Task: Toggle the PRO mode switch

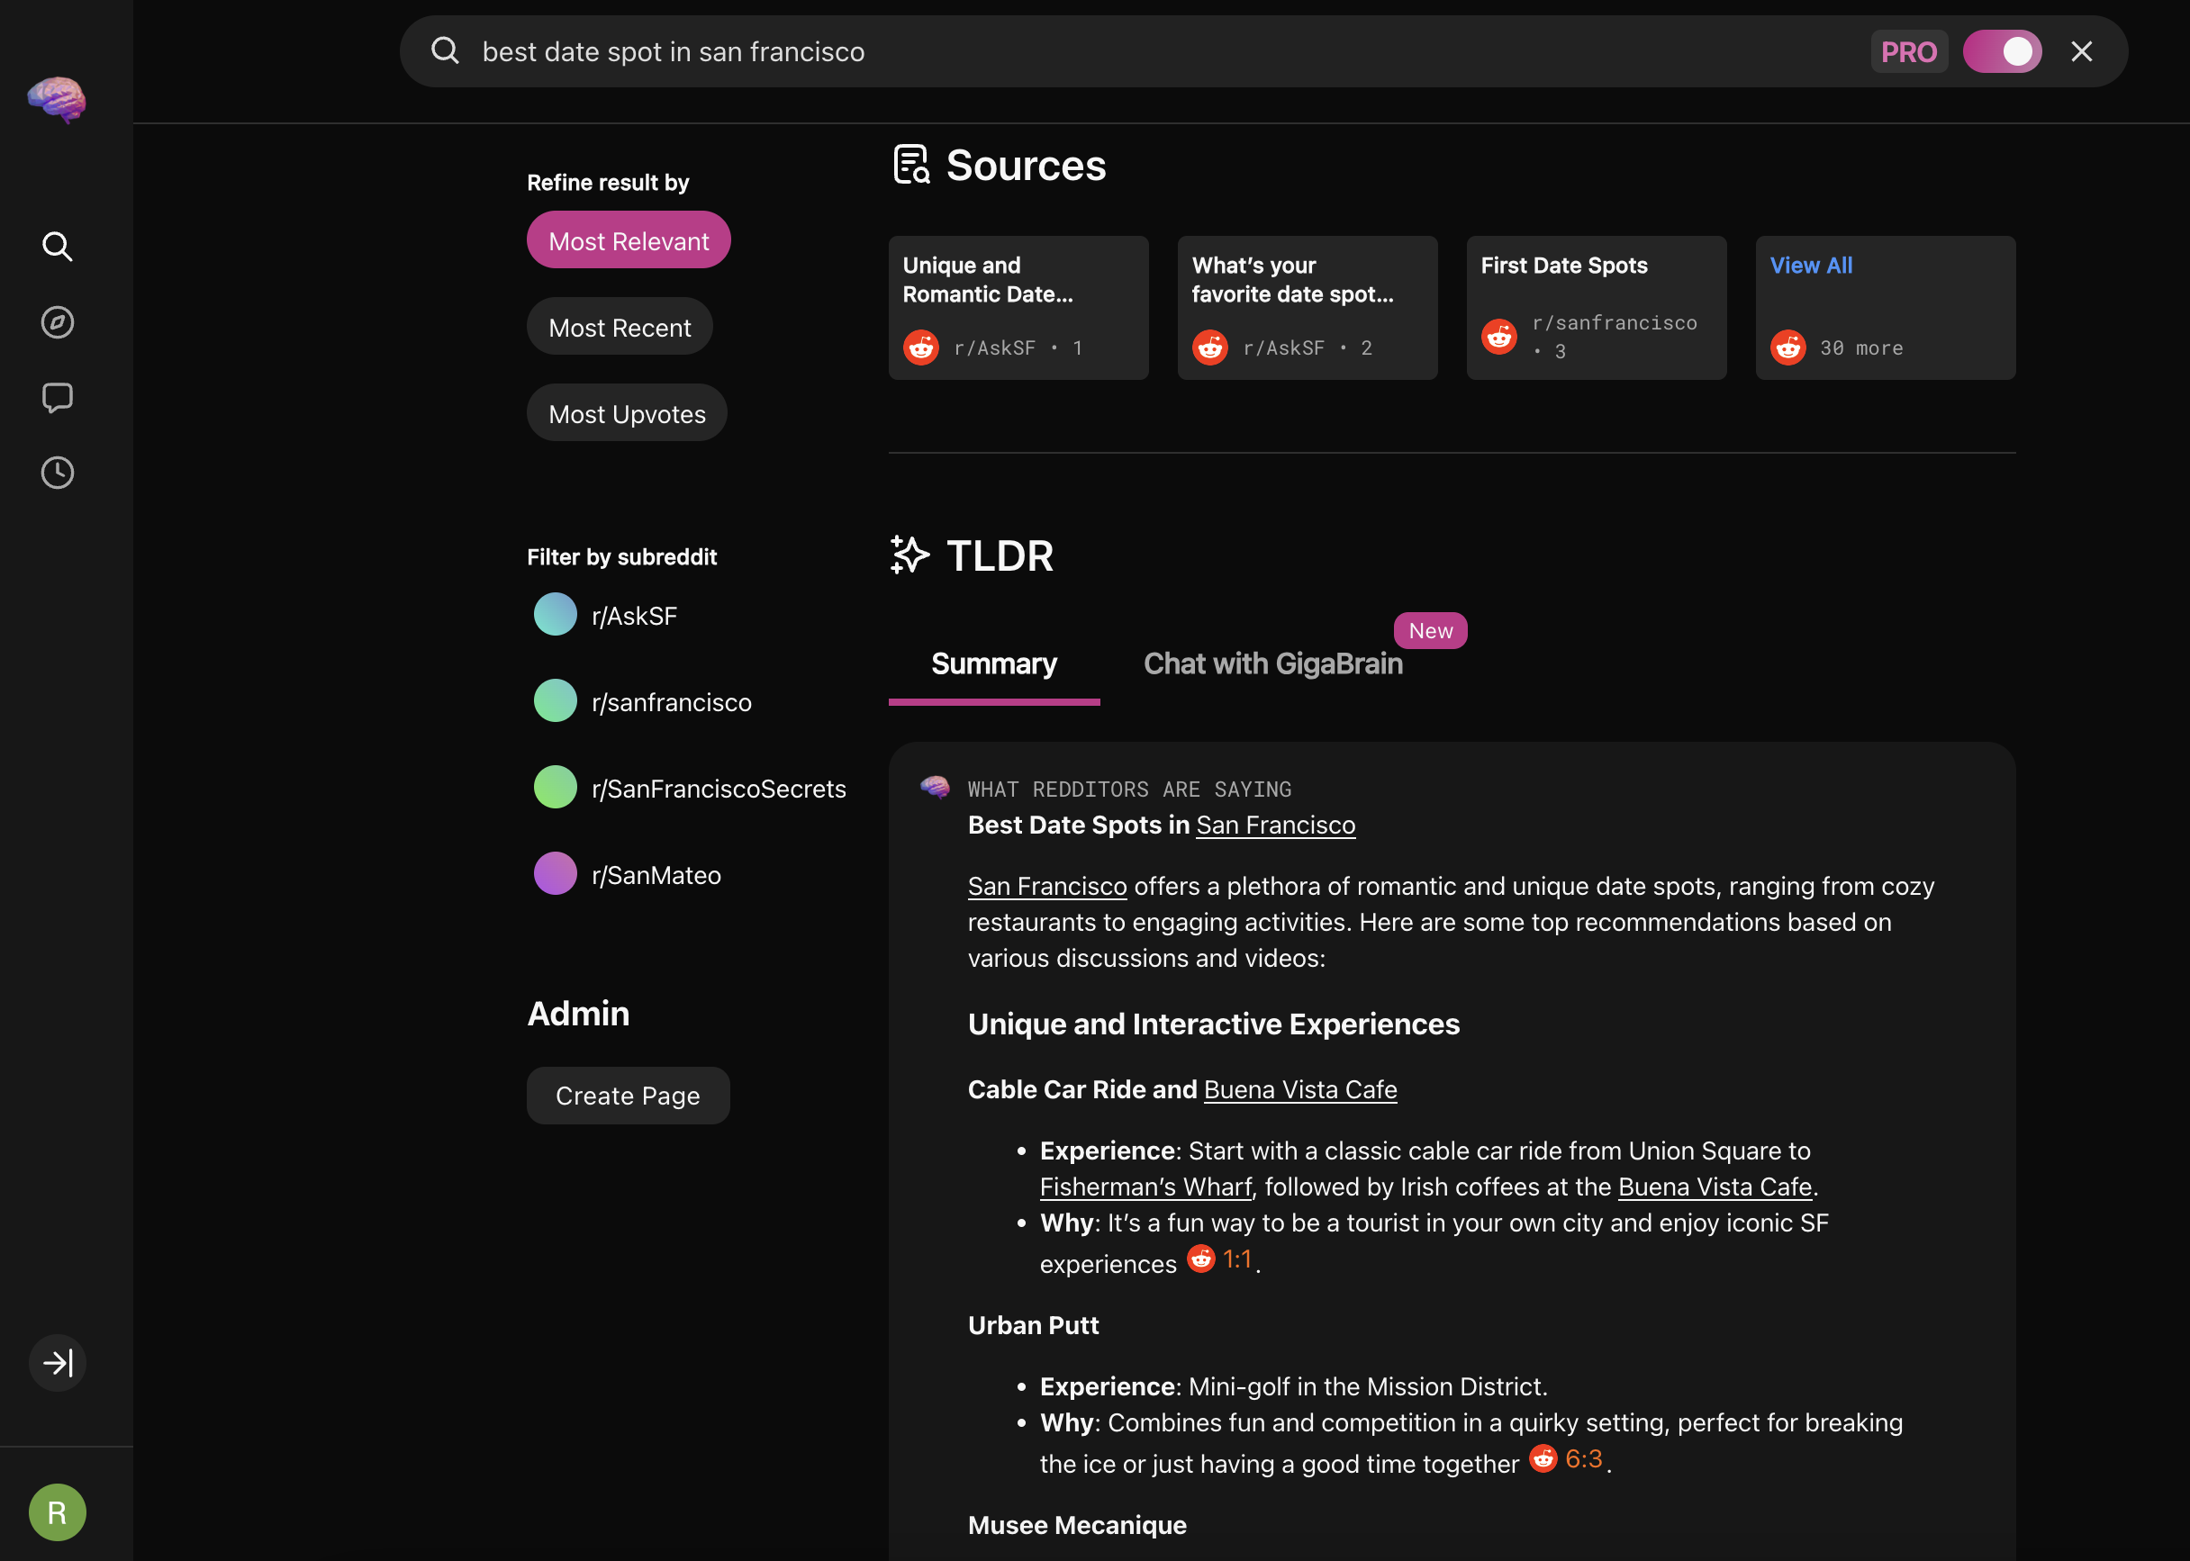Action: tap(2002, 52)
